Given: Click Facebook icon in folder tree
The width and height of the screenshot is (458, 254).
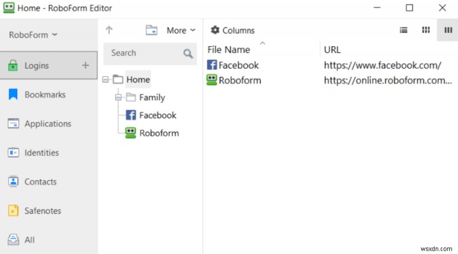Looking at the screenshot, I should 131,115.
